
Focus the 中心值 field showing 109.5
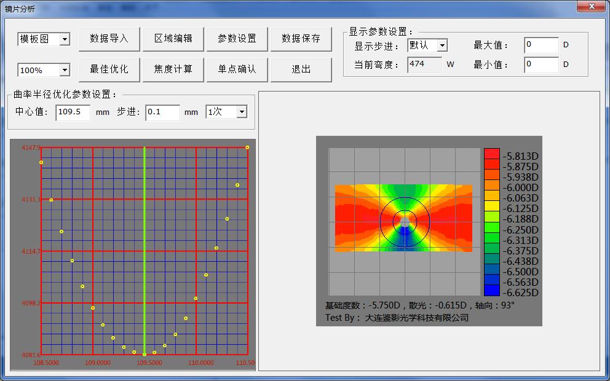[x=73, y=112]
